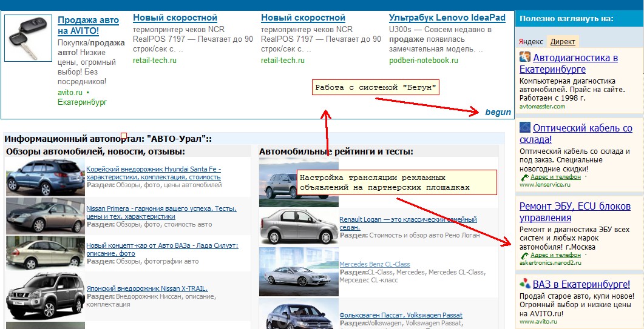Image resolution: width=644 pixels, height=329 pixels.
Task: Open Hyundai Santa Fe review link
Action: click(x=154, y=173)
